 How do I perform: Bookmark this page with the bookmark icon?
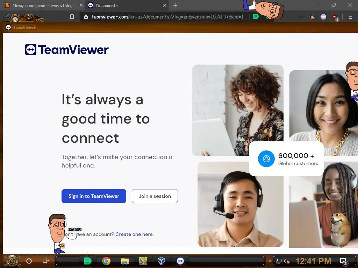pyautogui.click(x=72, y=17)
